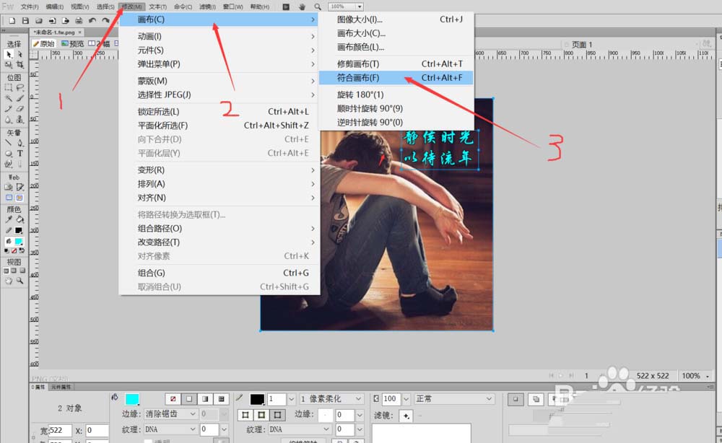Viewport: 722px width, 443px height.
Task: Click the width field showing 522
Action: [60, 431]
